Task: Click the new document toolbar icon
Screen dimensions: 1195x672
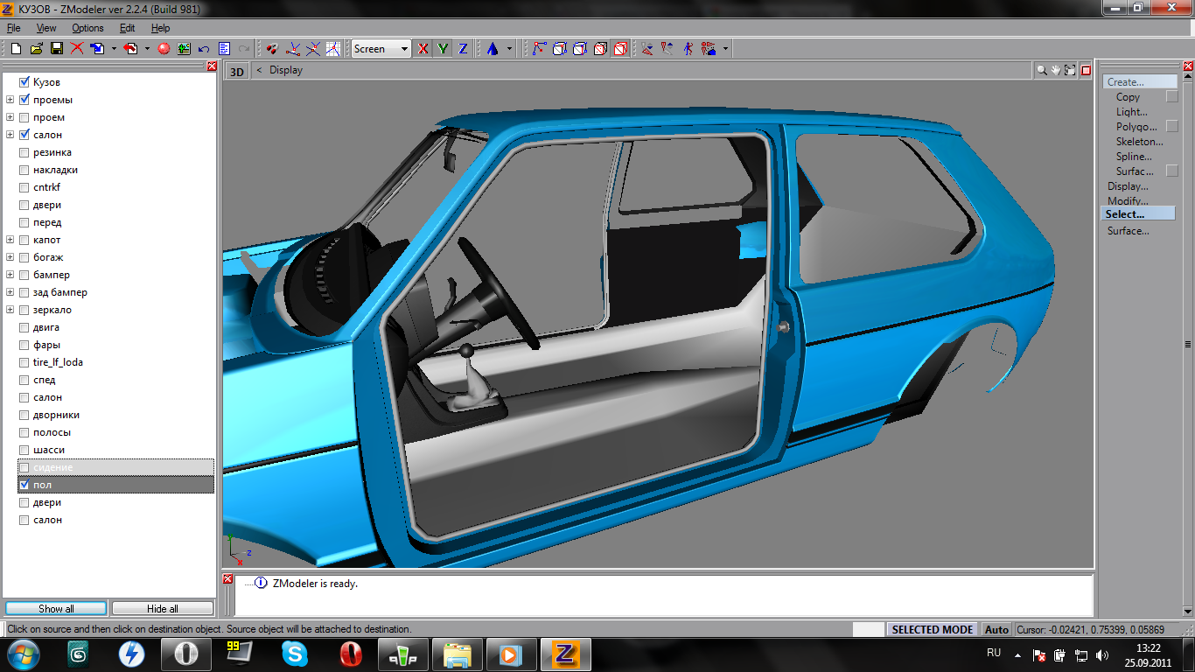Action: point(16,49)
